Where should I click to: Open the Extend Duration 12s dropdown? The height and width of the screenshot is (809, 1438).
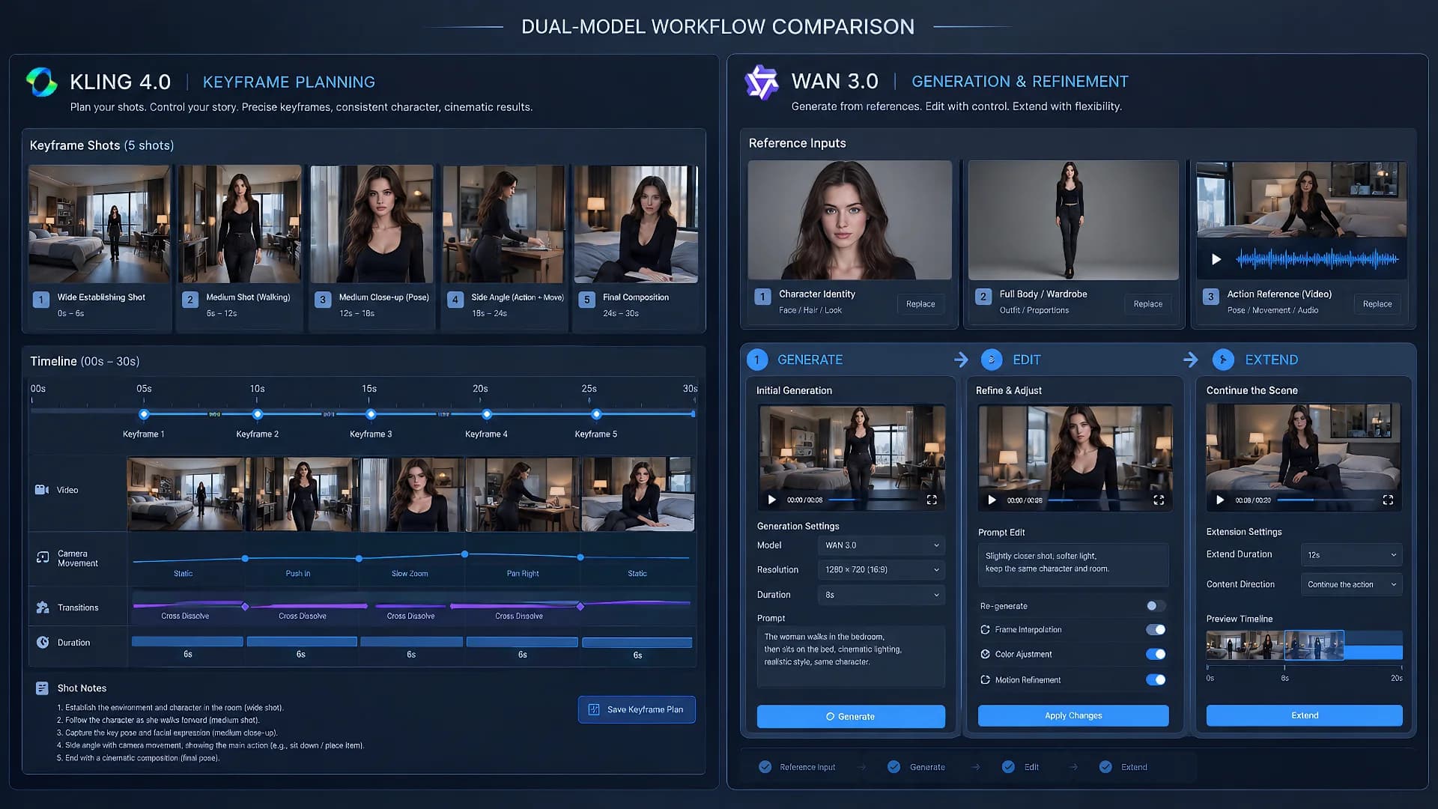[1351, 555]
